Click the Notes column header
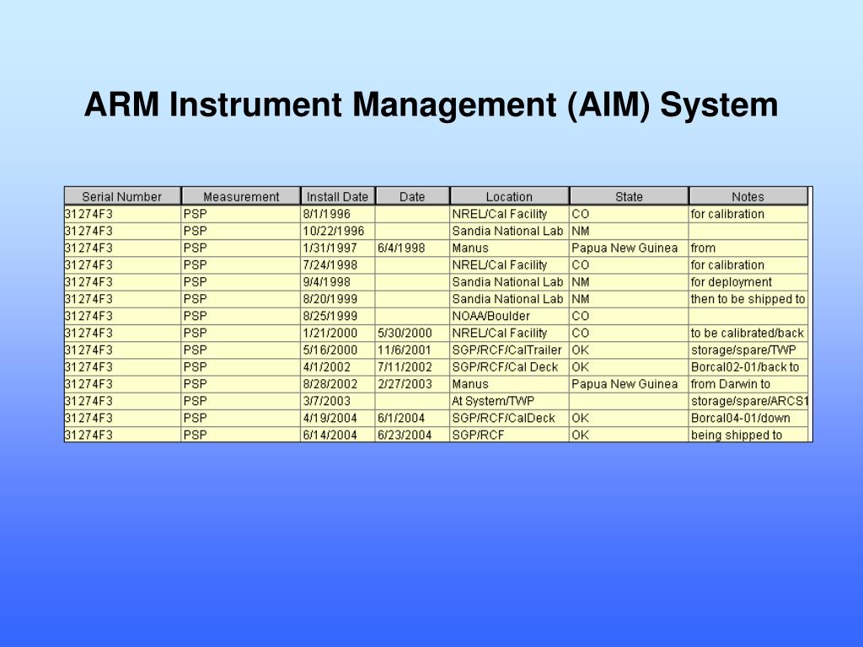This screenshot has height=647, width=863. 748,196
